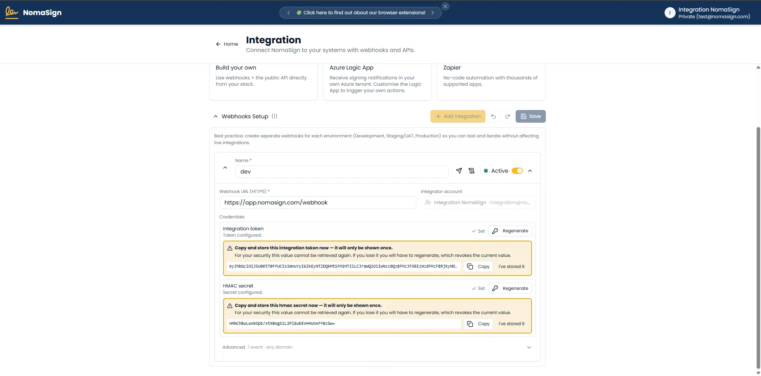Select the Azure Logic App card
The height and width of the screenshot is (376, 761).
pos(377,81)
